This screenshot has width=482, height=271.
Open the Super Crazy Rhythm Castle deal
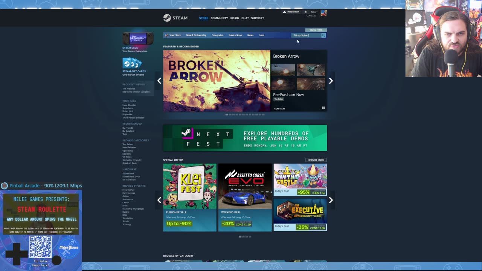click(x=300, y=180)
